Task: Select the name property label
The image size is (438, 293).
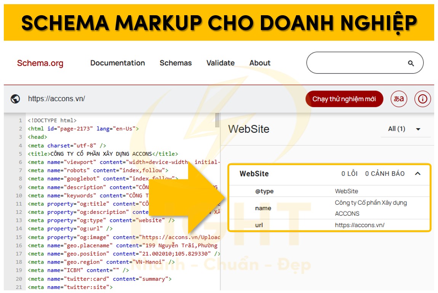Action: (x=263, y=208)
